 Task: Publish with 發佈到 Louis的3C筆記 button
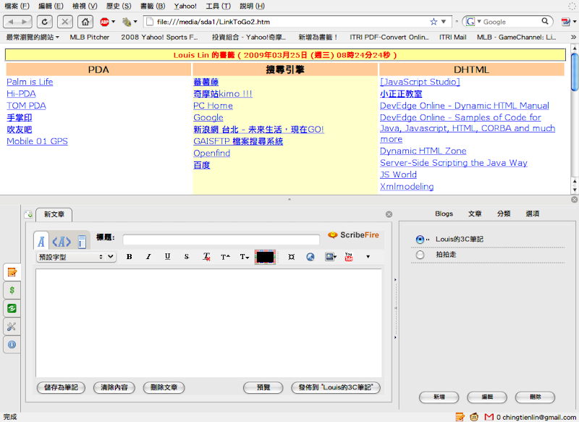pyautogui.click(x=336, y=387)
